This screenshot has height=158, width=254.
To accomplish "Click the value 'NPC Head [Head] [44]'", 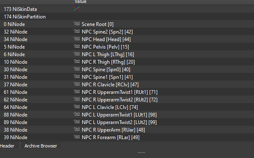I will [x=106, y=39].
